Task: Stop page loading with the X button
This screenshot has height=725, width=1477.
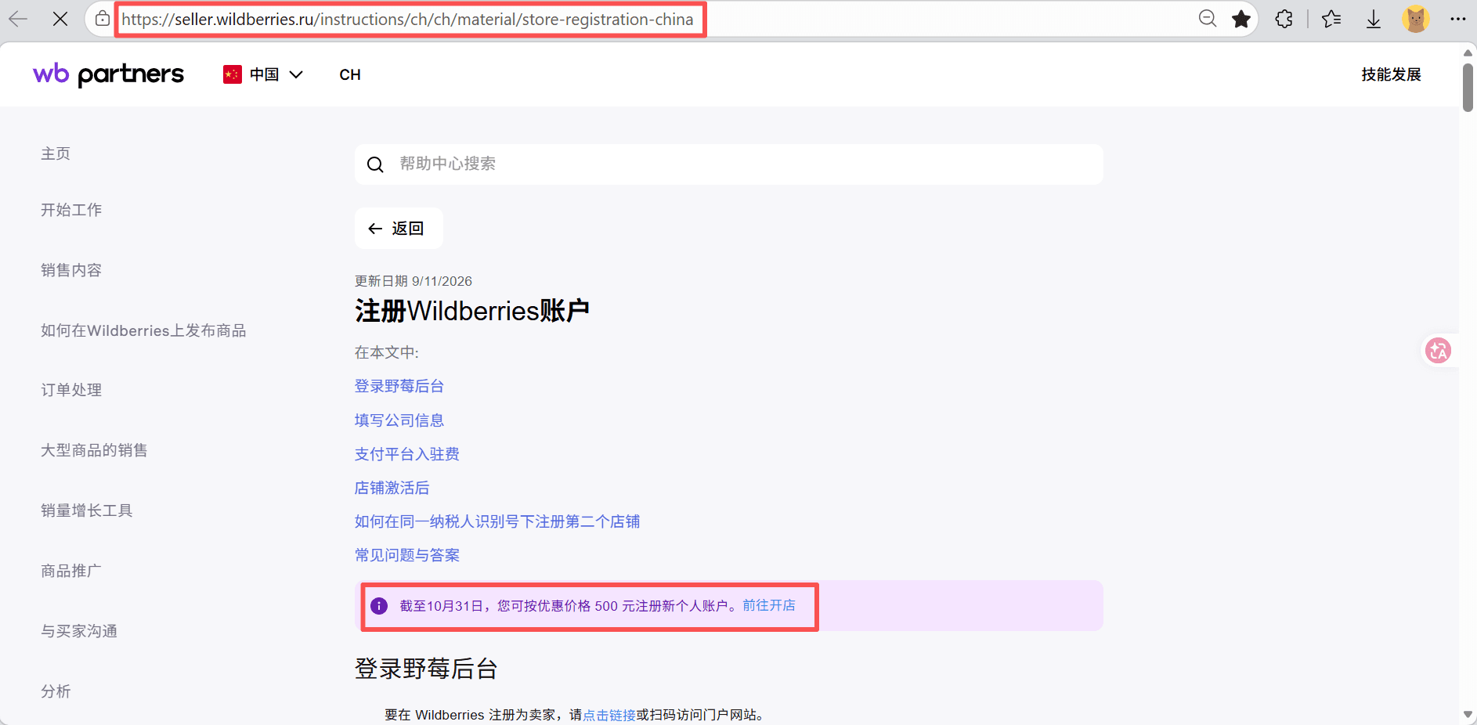Action: coord(60,19)
